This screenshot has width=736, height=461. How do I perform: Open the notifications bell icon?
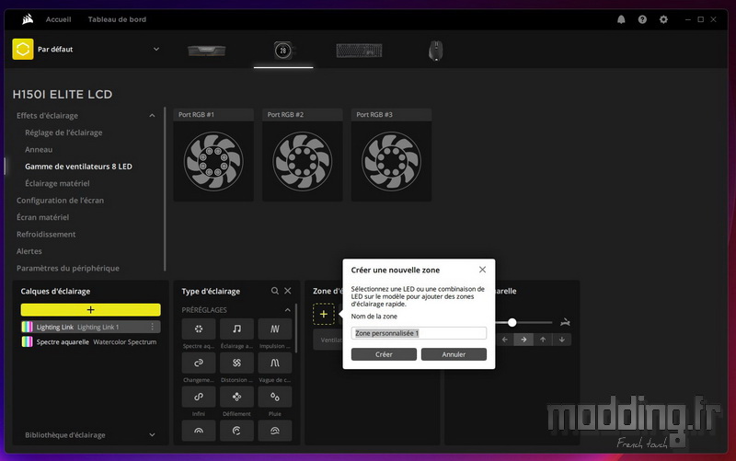tap(621, 19)
